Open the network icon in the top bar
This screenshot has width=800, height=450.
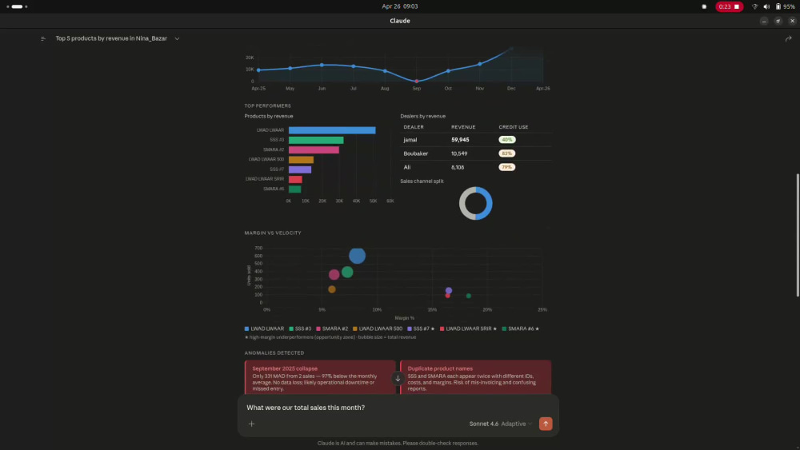[754, 6]
